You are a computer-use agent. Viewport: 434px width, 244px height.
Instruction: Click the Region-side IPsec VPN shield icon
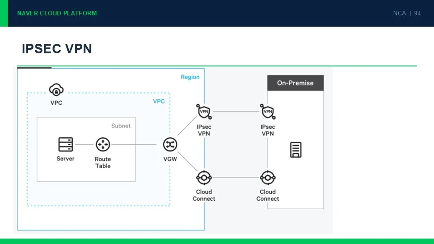click(x=204, y=112)
